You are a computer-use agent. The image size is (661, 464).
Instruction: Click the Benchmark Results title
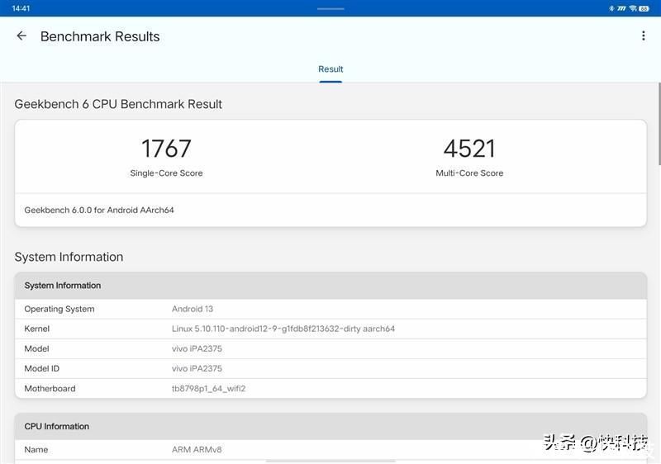pyautogui.click(x=100, y=36)
